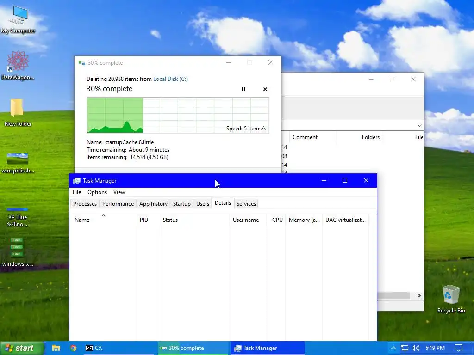Minimize the Task Manager window
This screenshot has width=474, height=355.
click(324, 181)
